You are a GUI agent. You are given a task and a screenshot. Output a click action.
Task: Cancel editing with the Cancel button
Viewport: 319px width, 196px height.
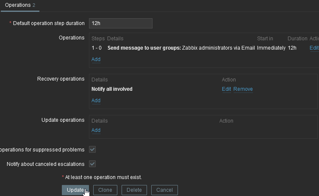click(164, 190)
